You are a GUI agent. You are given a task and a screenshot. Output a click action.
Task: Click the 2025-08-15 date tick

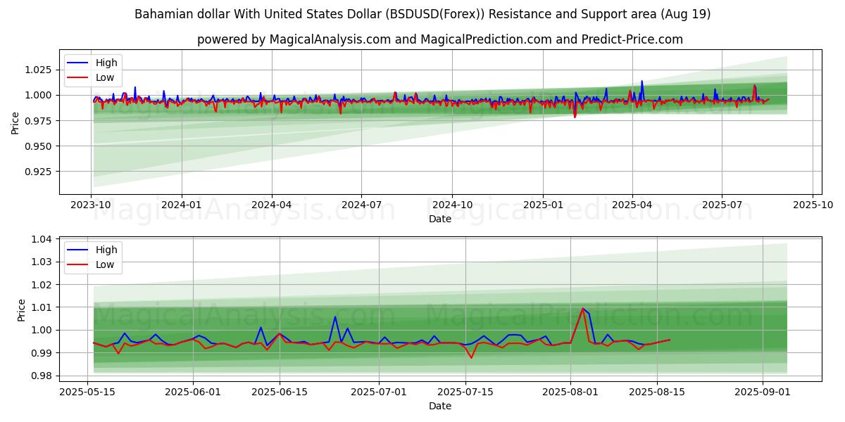pyautogui.click(x=657, y=392)
